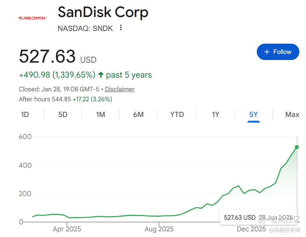306x237 pixels.
Task: Switch to the Max time range
Action: coord(292,115)
